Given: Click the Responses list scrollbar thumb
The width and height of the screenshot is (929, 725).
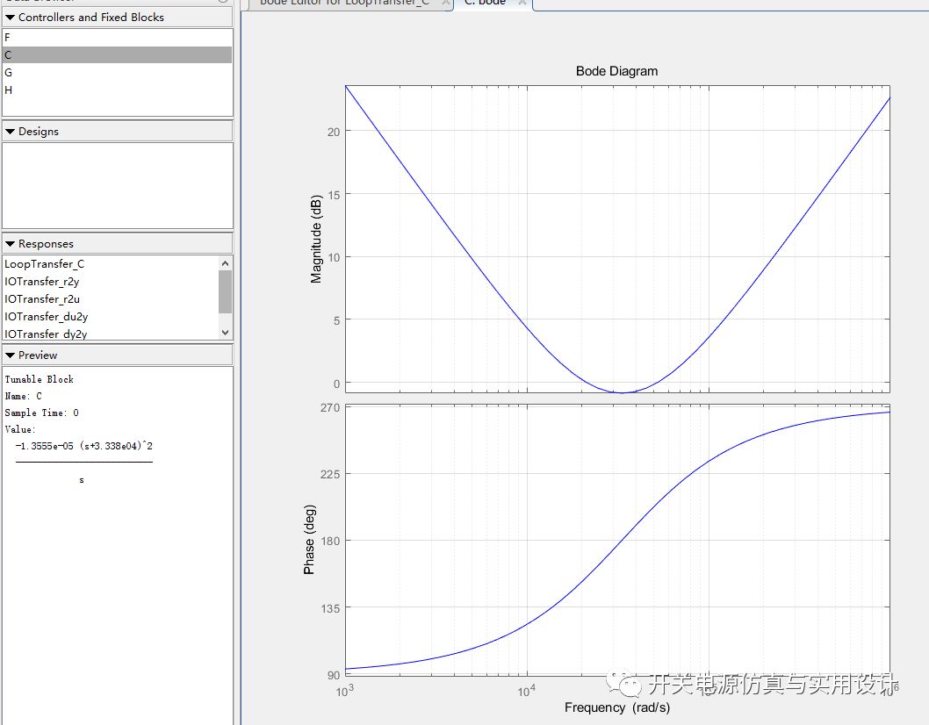Looking at the screenshot, I should [225, 291].
